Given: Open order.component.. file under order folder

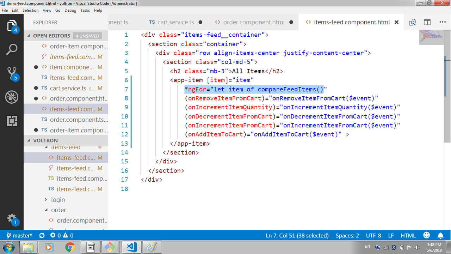Looking at the screenshot, I should (x=66, y=220).
